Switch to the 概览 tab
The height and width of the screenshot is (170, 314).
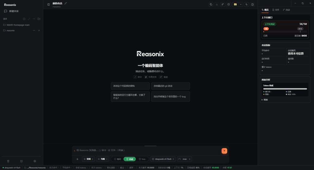click(265, 10)
